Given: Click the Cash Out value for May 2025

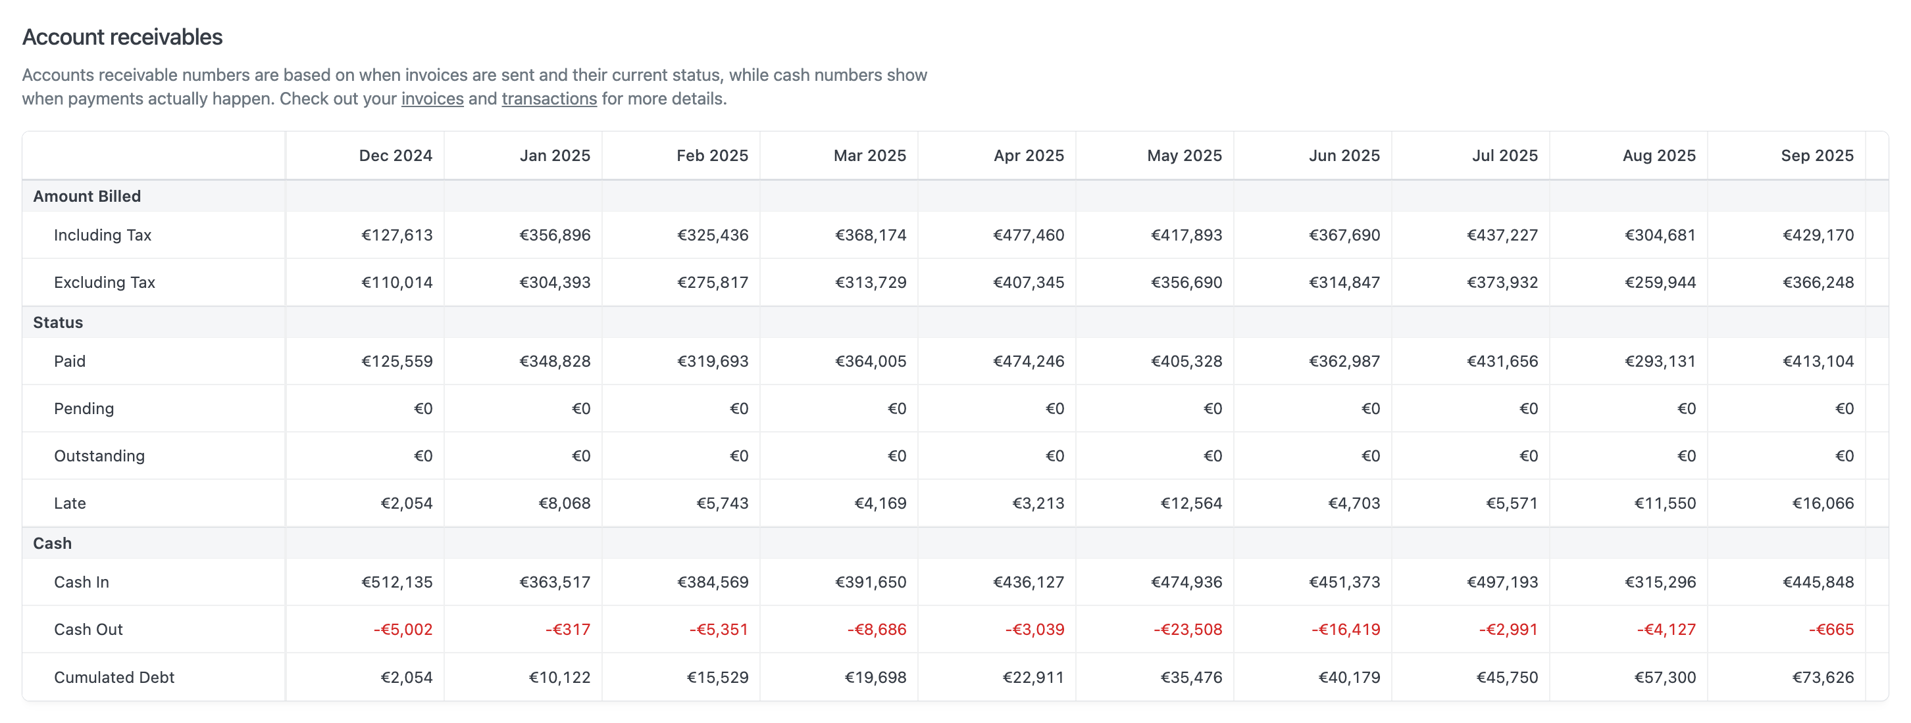Looking at the screenshot, I should [1187, 630].
